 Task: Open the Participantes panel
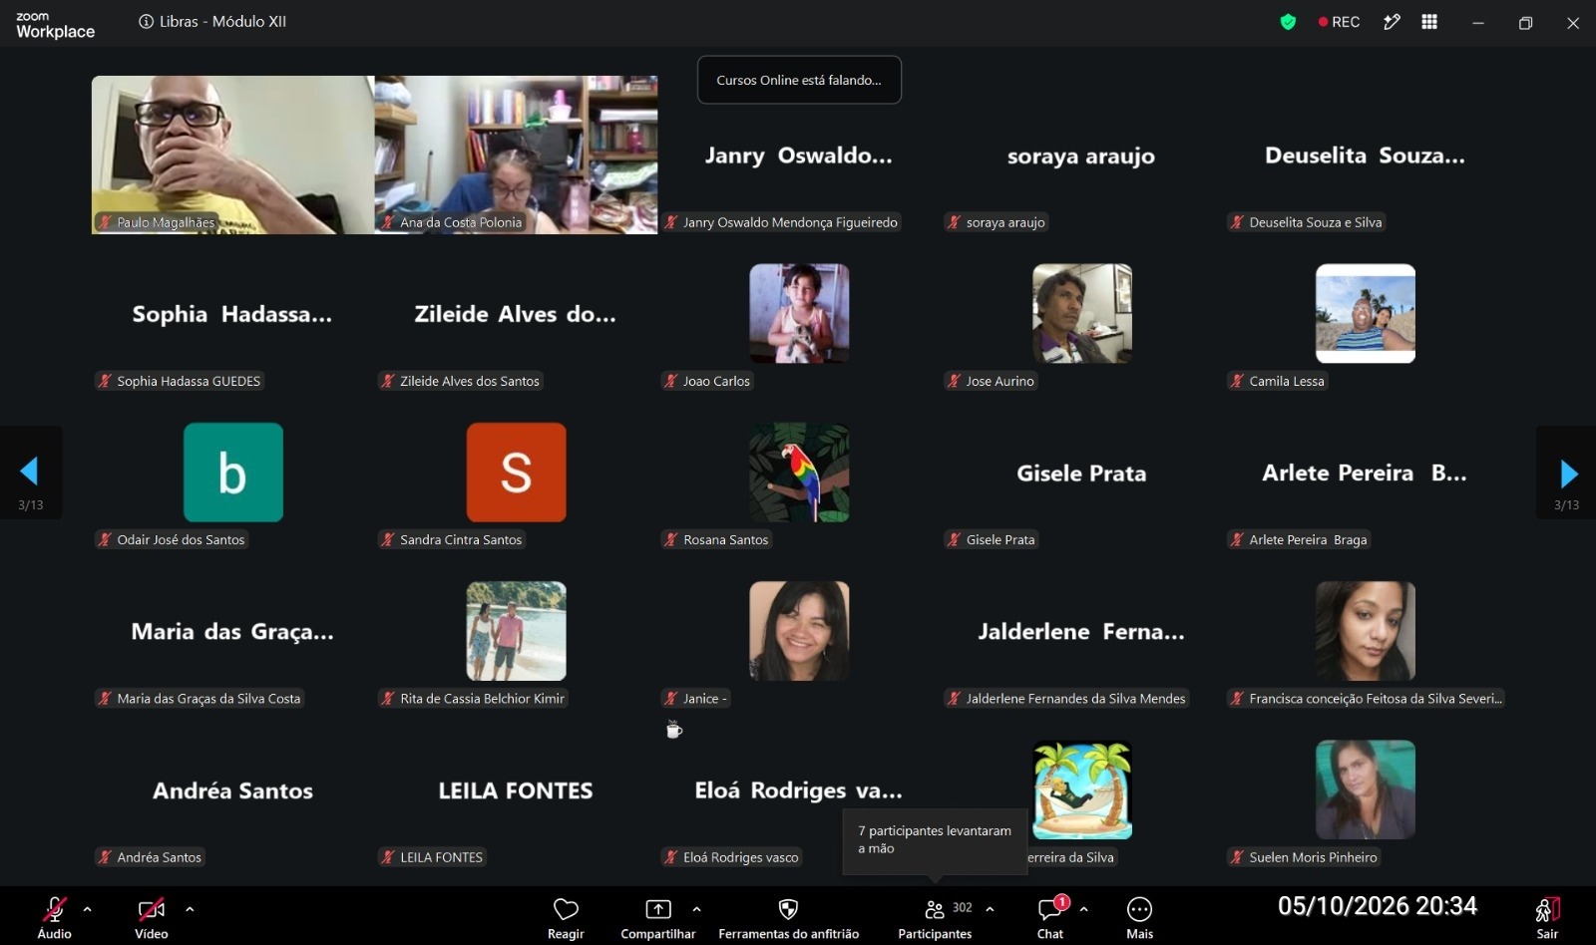point(935,917)
